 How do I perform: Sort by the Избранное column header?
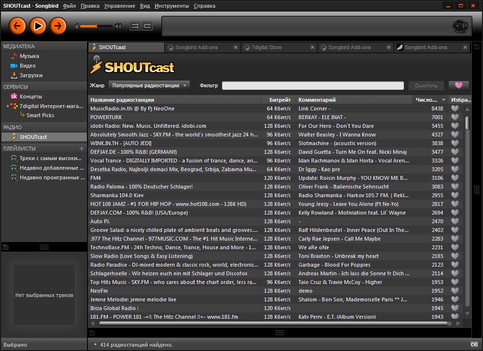coord(460,100)
